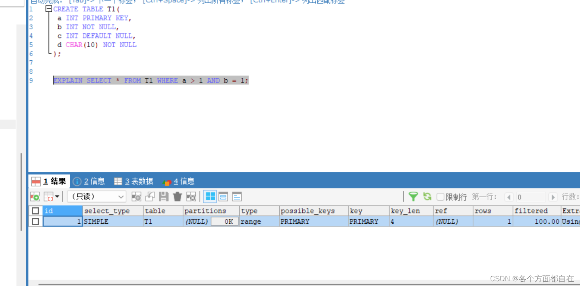Click the range cell under type

tap(259, 221)
